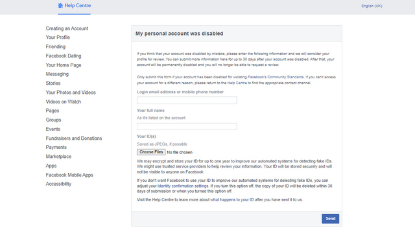Screen dimensions: 415x233
Task: Select Accessibility help topic
Action: click(x=58, y=184)
